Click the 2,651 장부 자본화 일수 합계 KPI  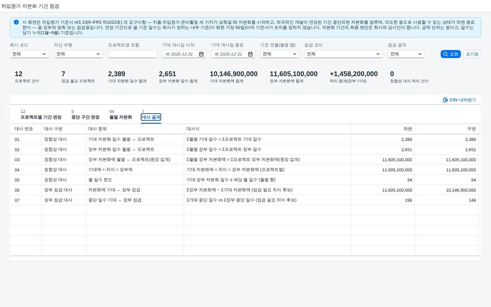click(x=167, y=74)
